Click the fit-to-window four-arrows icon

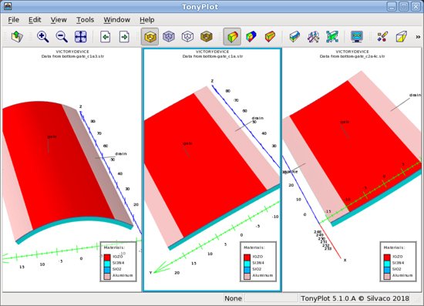[81, 36]
